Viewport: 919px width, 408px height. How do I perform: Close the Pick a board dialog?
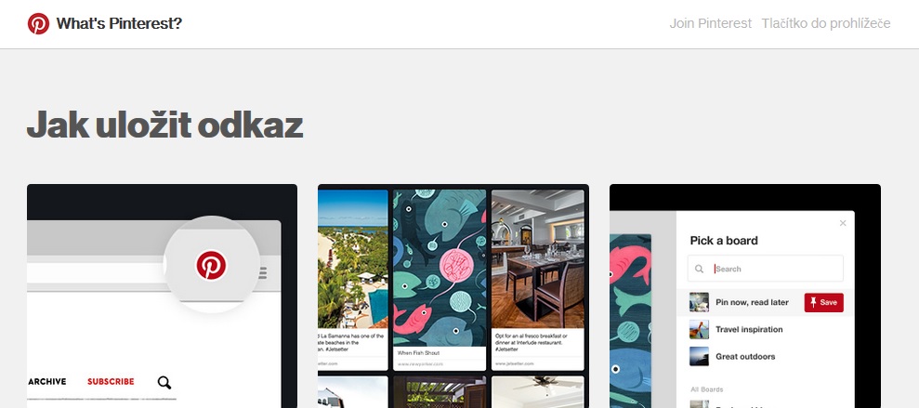843,223
